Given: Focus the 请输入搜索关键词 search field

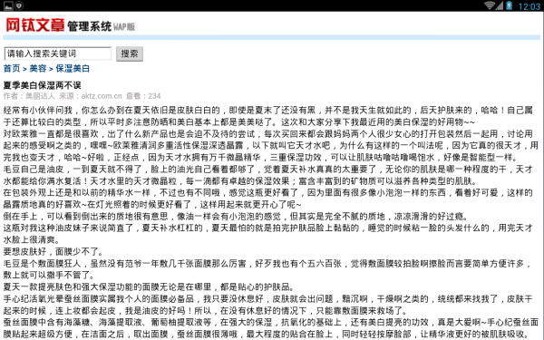Looking at the screenshot, I should point(58,53).
